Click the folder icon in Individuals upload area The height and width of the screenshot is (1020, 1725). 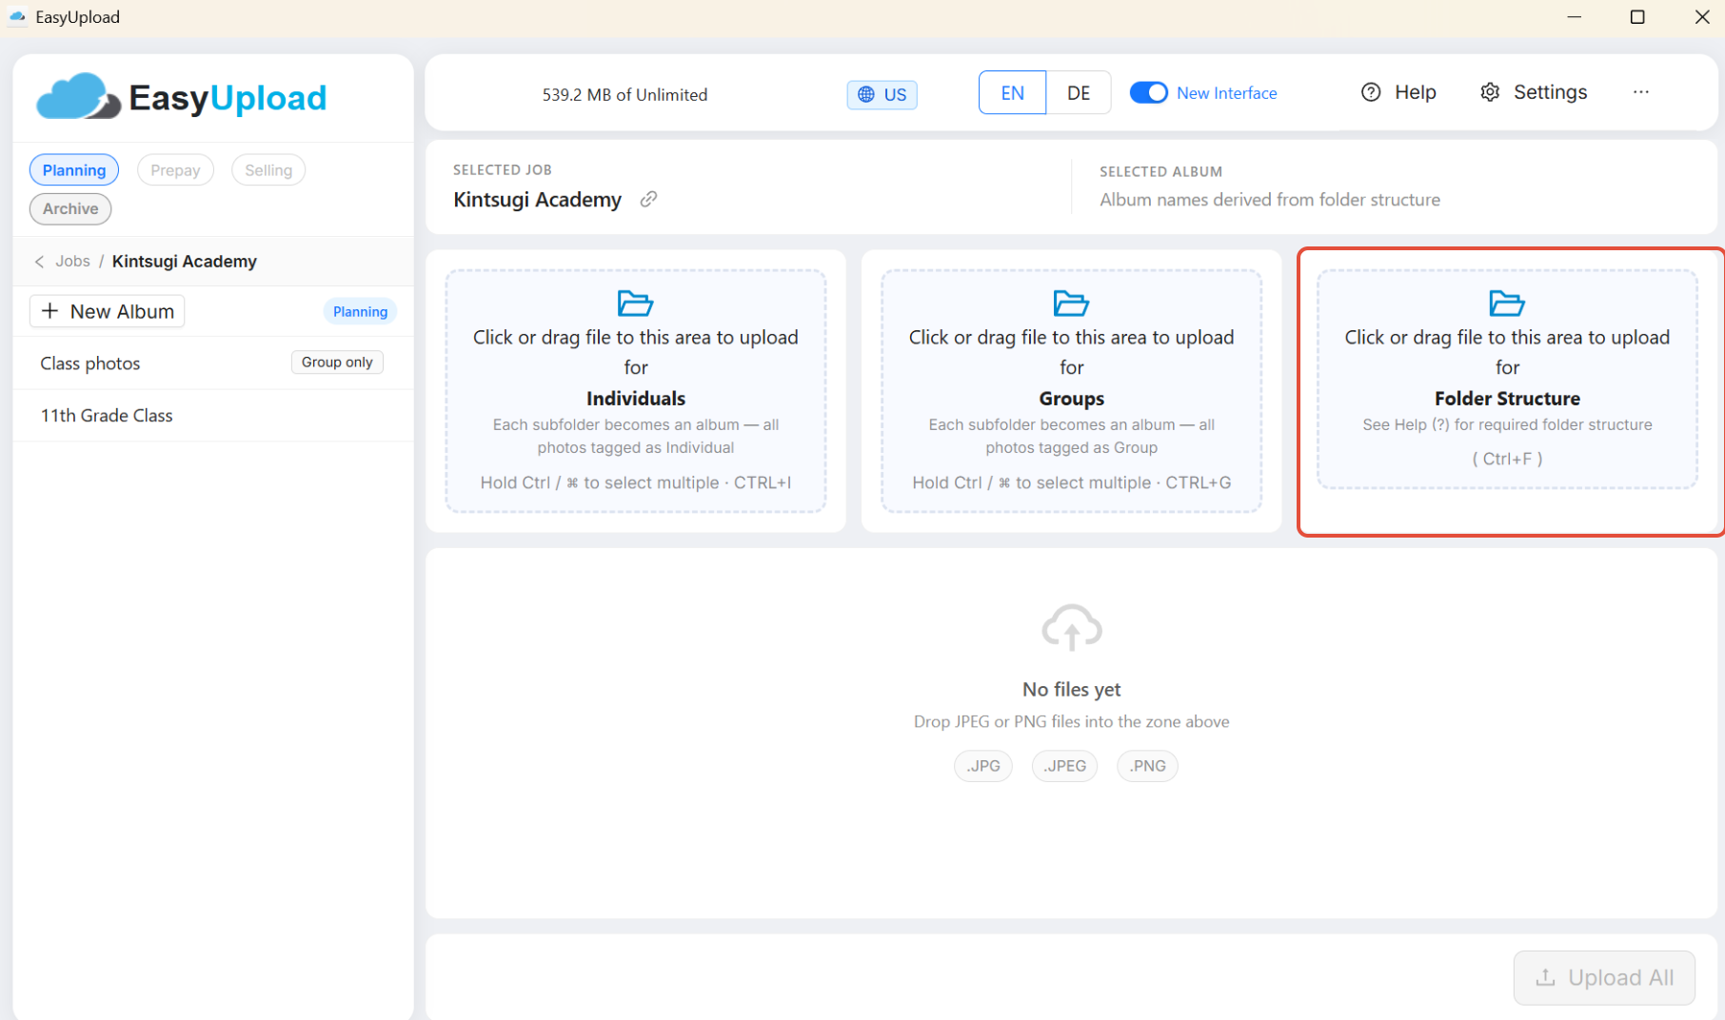(635, 304)
